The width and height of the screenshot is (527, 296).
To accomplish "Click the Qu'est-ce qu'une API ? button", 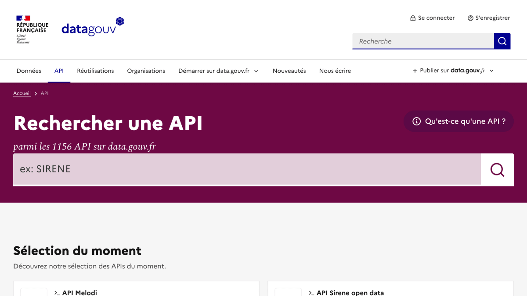I will point(458,121).
